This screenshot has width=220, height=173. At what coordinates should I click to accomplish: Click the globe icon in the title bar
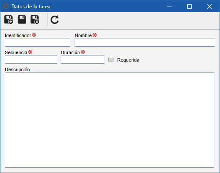6,7
